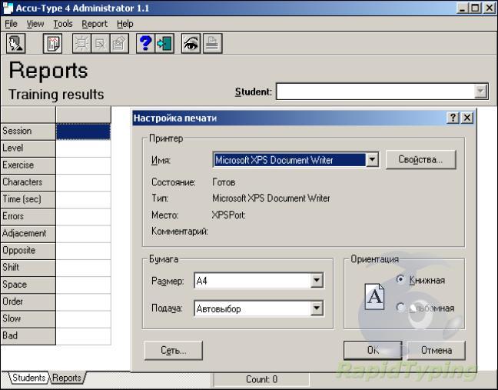Click the Slow row header
The width and height of the screenshot is (498, 390).
(x=28, y=318)
